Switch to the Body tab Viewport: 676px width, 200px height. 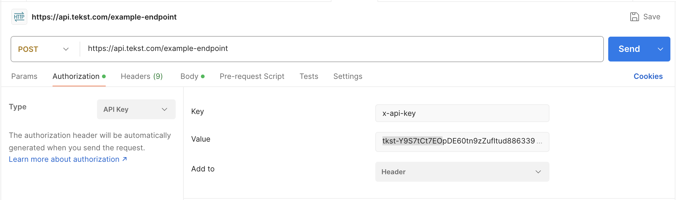[192, 76]
